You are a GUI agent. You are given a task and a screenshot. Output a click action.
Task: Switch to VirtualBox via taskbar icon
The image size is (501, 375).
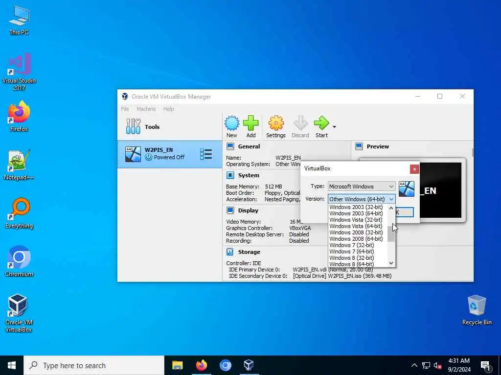249,365
